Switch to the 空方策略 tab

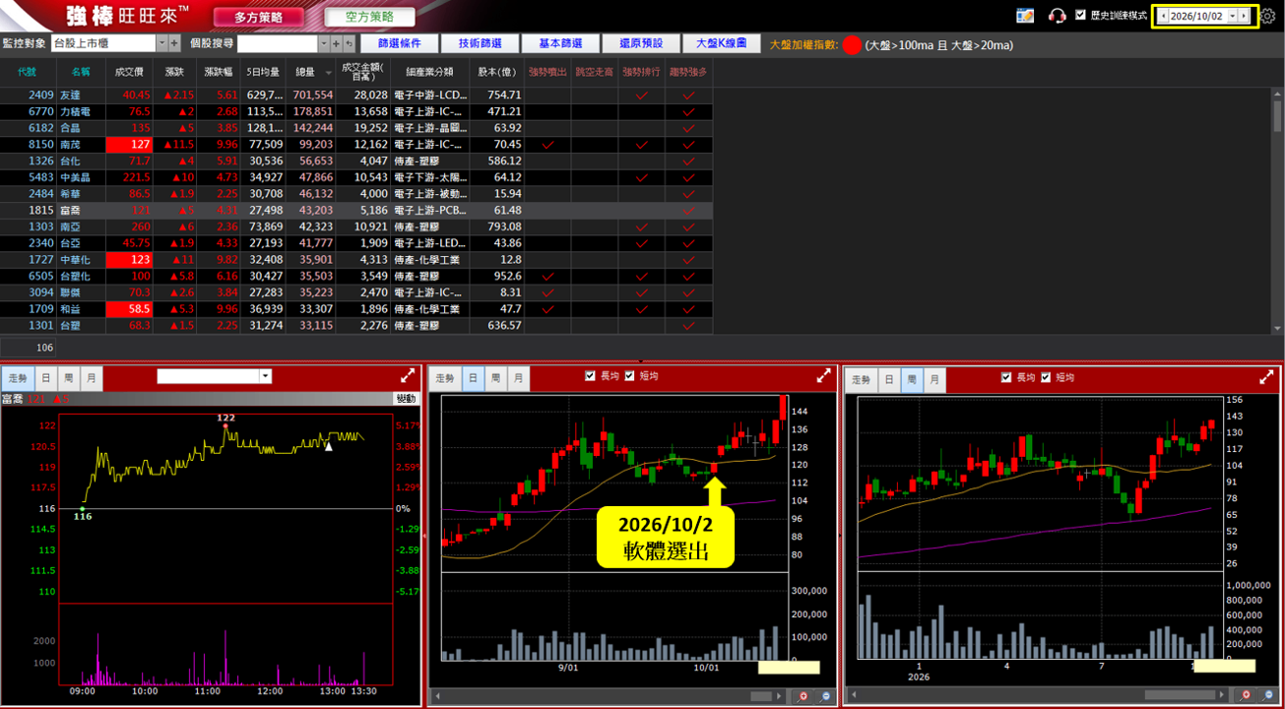pyautogui.click(x=368, y=17)
